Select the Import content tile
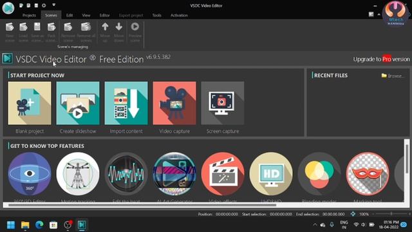The image size is (412, 232). 126,103
